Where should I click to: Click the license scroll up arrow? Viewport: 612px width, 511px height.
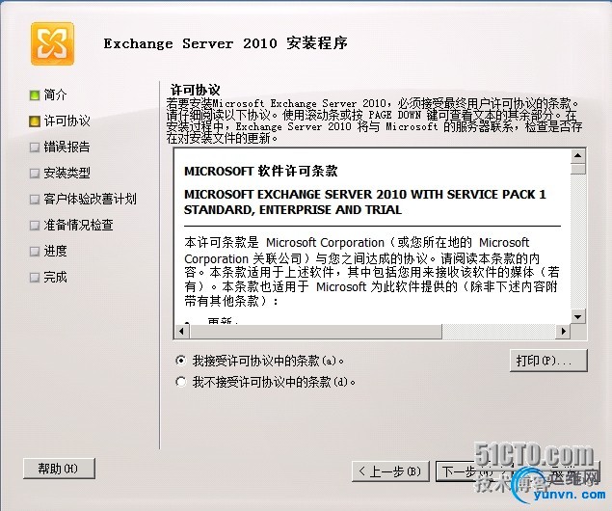point(577,156)
